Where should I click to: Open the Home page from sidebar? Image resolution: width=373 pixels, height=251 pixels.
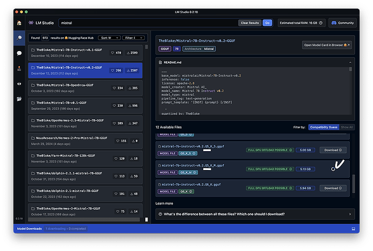pyautogui.click(x=19, y=23)
